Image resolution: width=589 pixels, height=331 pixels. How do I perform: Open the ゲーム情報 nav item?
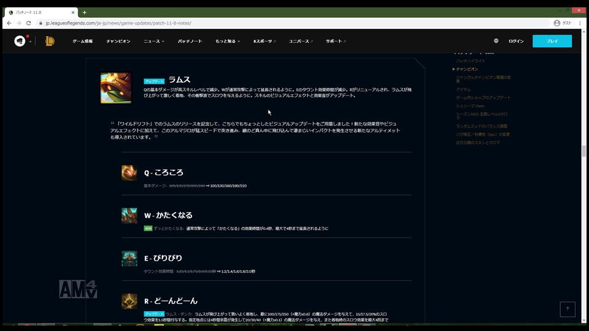83,41
